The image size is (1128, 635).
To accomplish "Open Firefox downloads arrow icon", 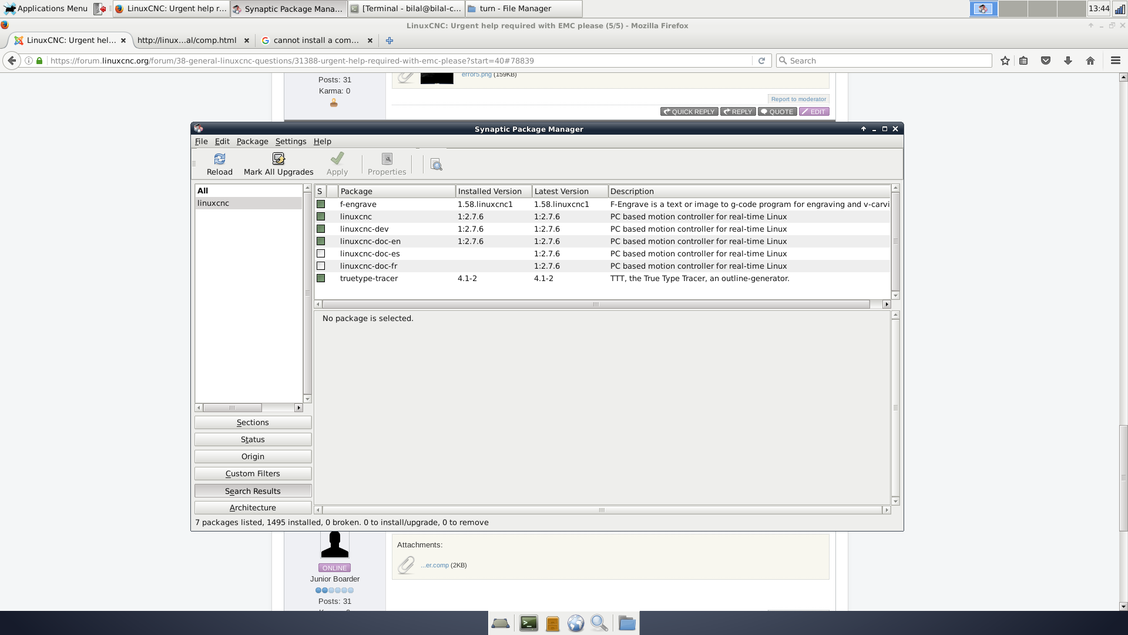I will click(x=1068, y=61).
